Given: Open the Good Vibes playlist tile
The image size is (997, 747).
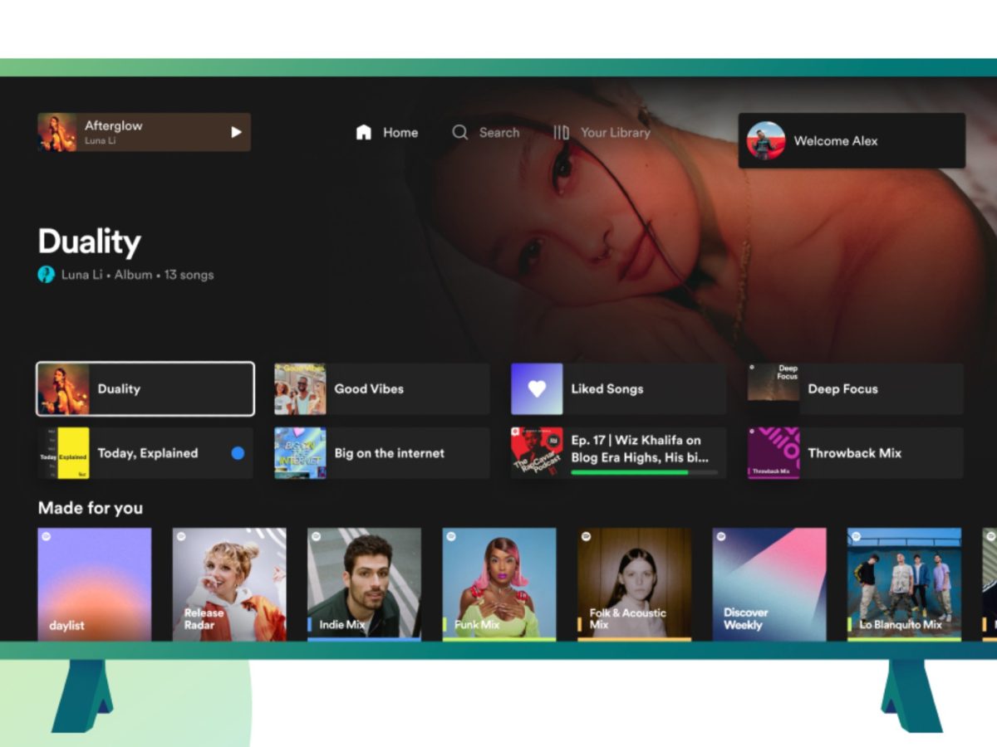Looking at the screenshot, I should pos(382,388).
